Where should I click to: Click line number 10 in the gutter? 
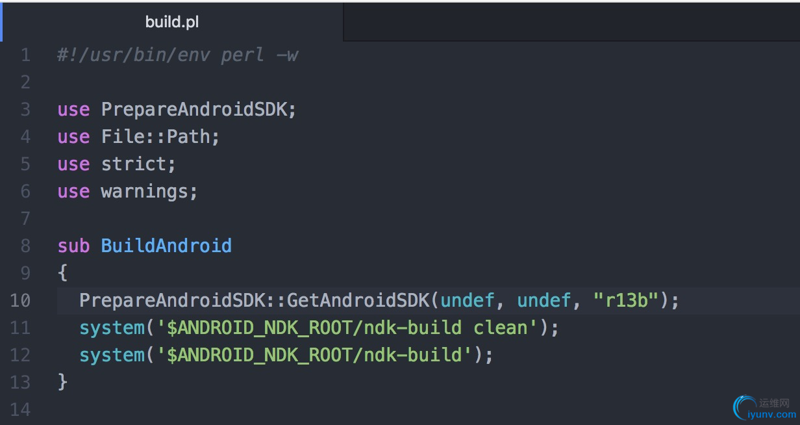click(x=20, y=301)
